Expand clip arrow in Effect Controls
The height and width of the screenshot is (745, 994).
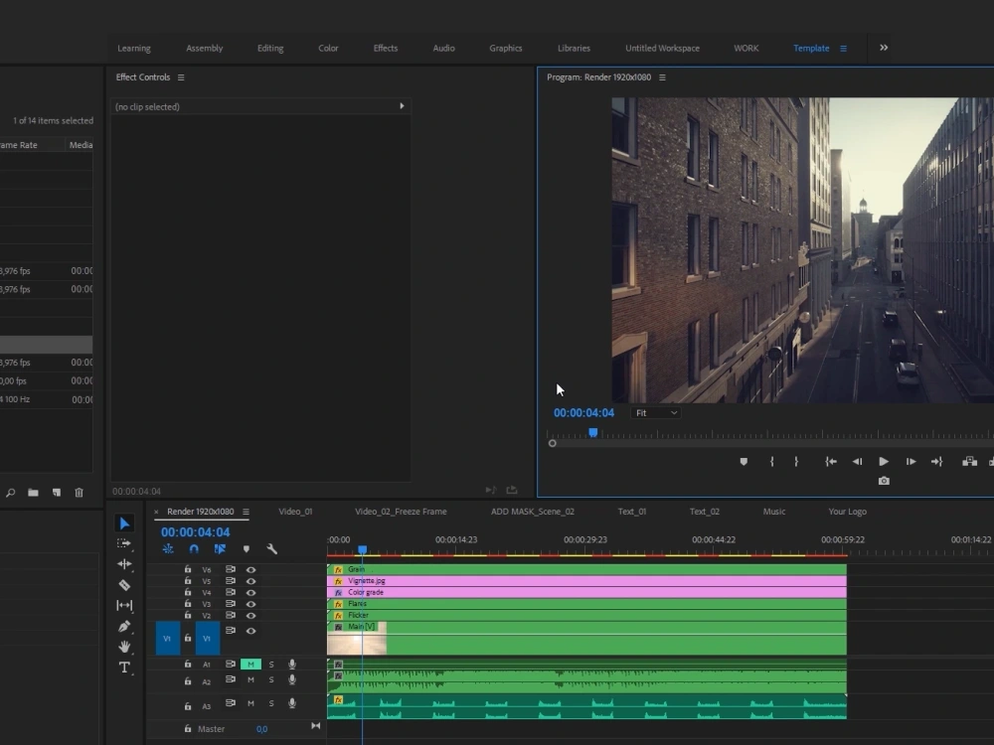(x=402, y=106)
